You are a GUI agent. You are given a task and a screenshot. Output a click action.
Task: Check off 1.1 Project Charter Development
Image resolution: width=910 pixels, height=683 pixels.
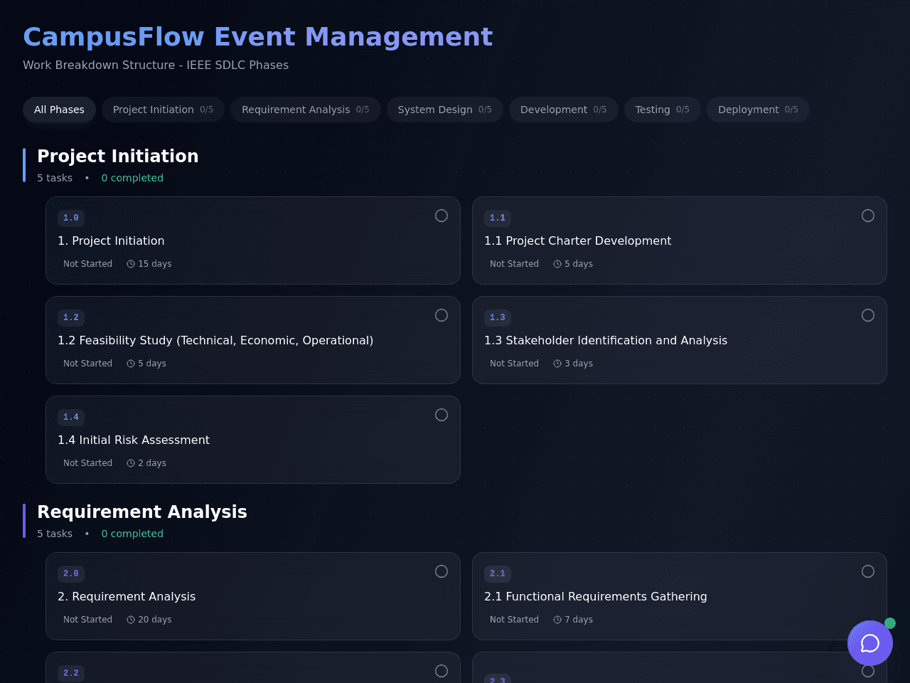point(868,216)
